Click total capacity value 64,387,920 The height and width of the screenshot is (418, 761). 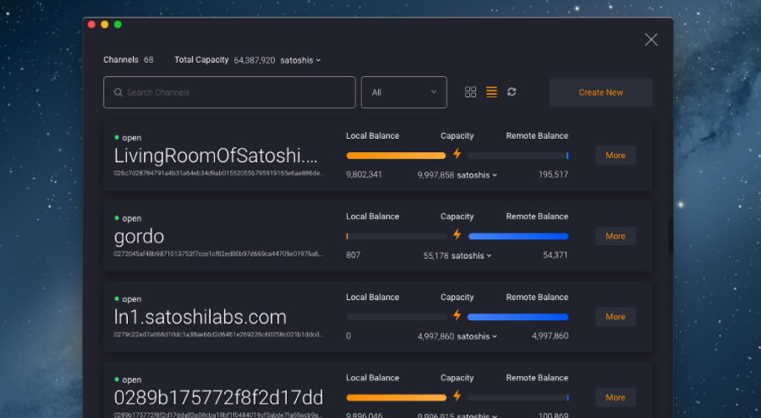[x=254, y=61]
